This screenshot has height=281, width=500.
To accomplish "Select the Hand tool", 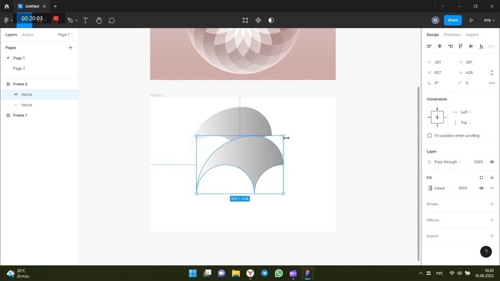I will click(99, 21).
